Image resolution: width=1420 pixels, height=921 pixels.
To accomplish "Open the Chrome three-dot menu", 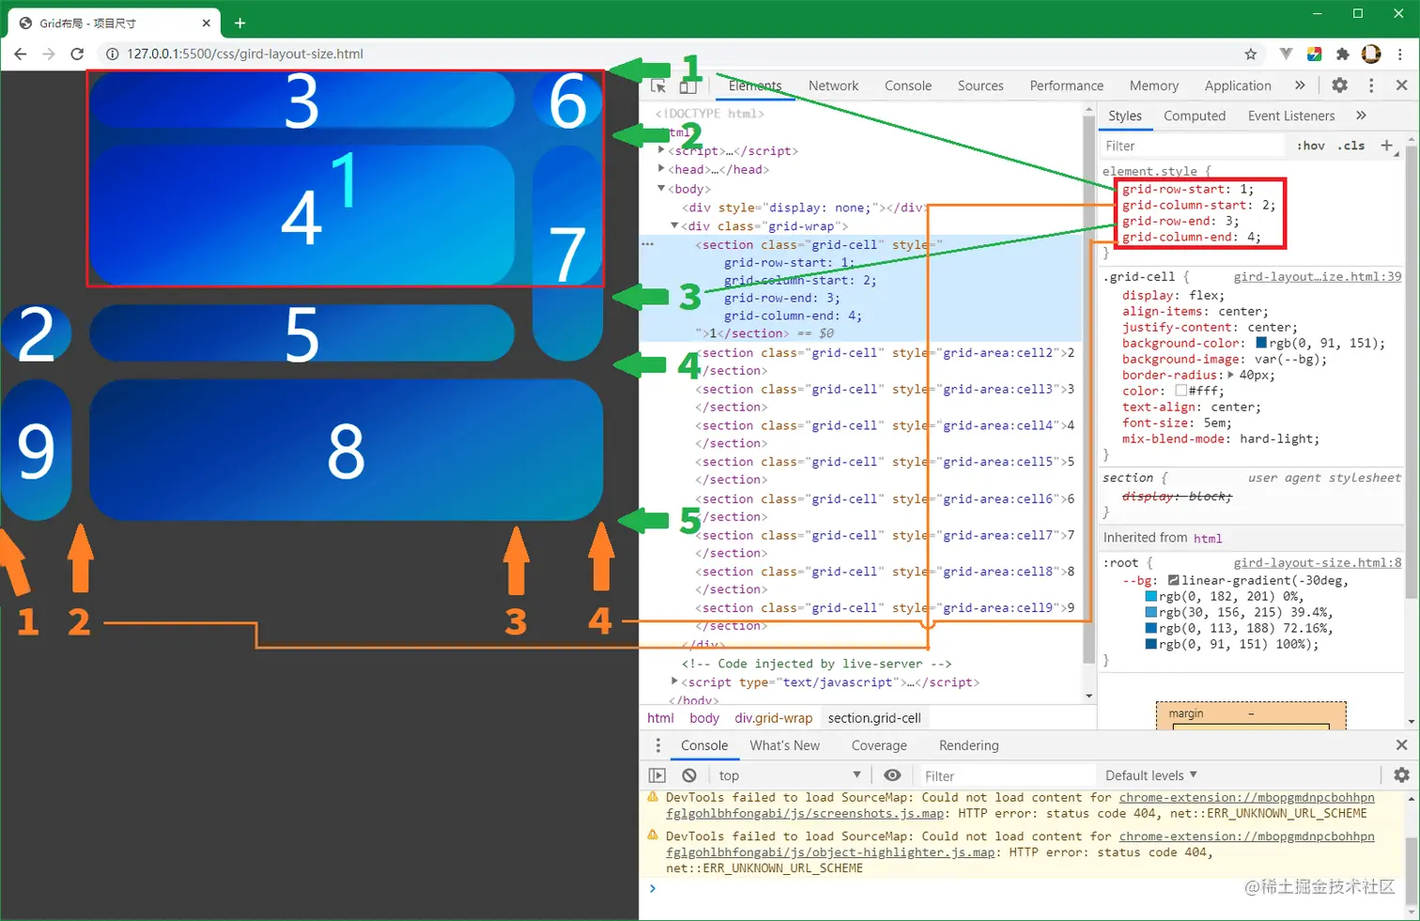I will click(x=1400, y=54).
